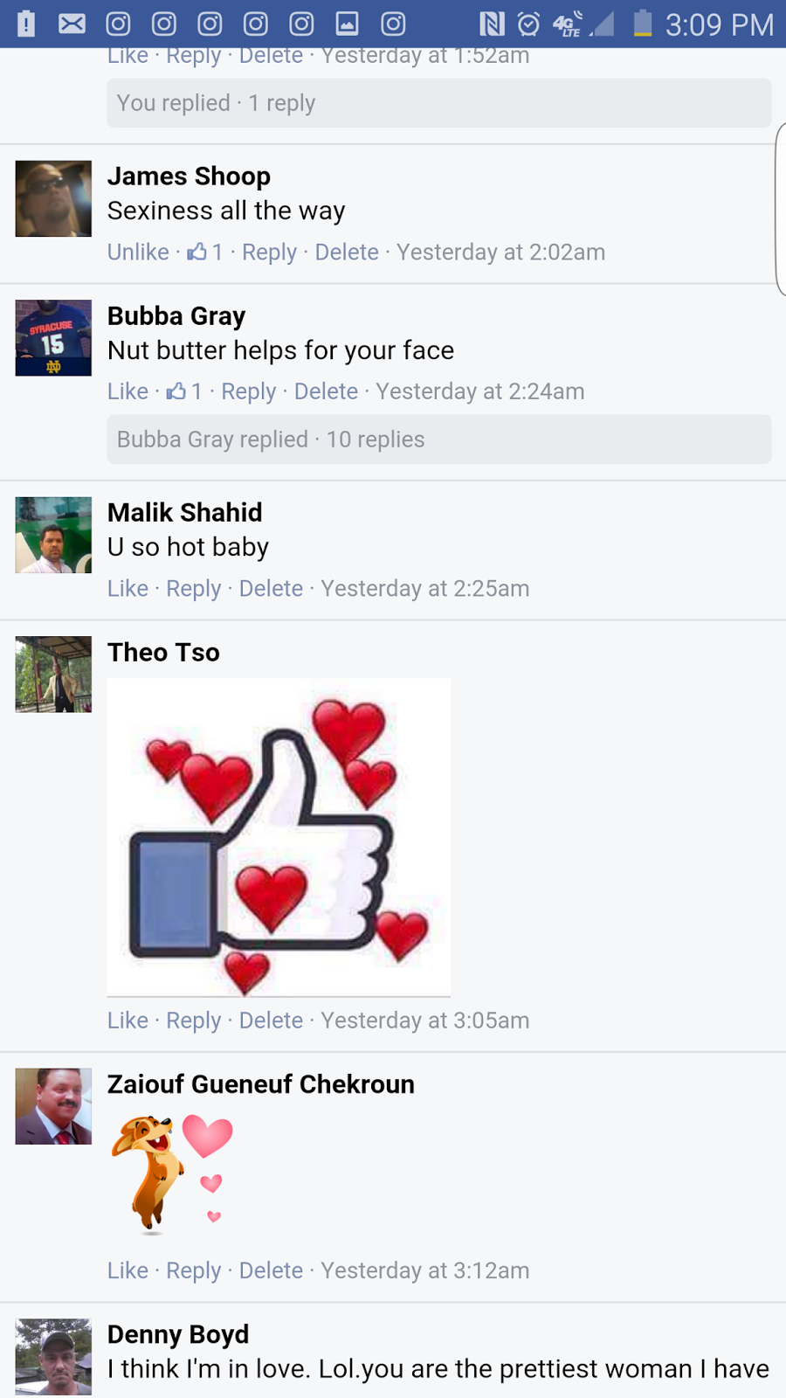Like Bubba Gray's comment
786x1398 pixels.
coord(128,391)
